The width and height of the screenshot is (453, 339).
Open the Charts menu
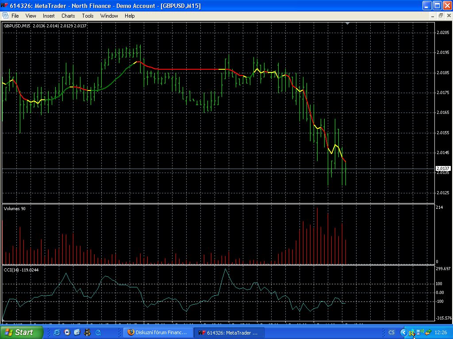click(x=68, y=15)
